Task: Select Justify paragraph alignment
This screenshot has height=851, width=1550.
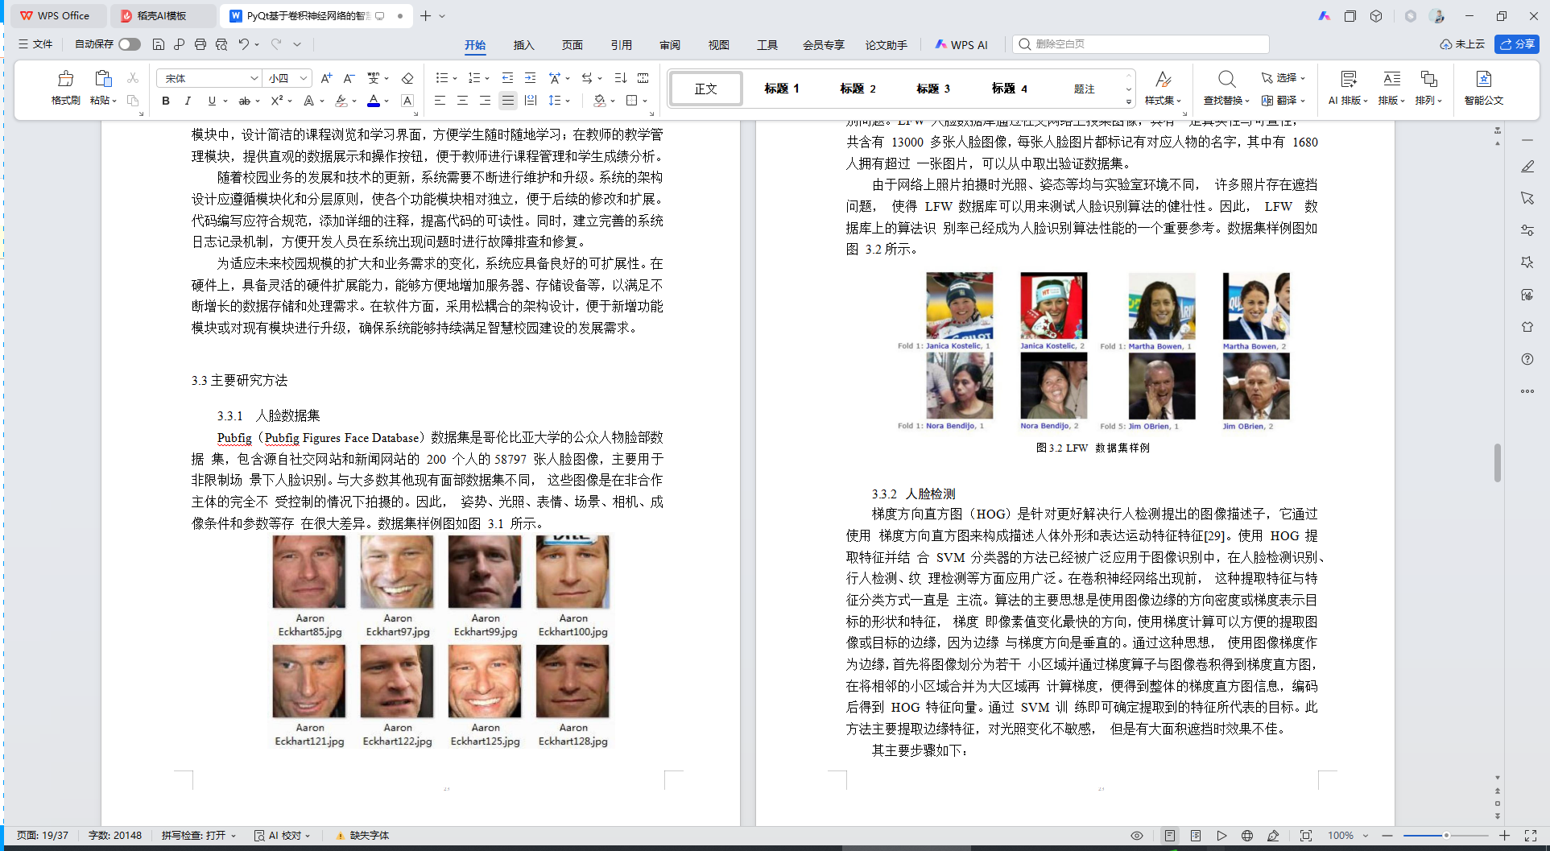Action: coord(507,101)
